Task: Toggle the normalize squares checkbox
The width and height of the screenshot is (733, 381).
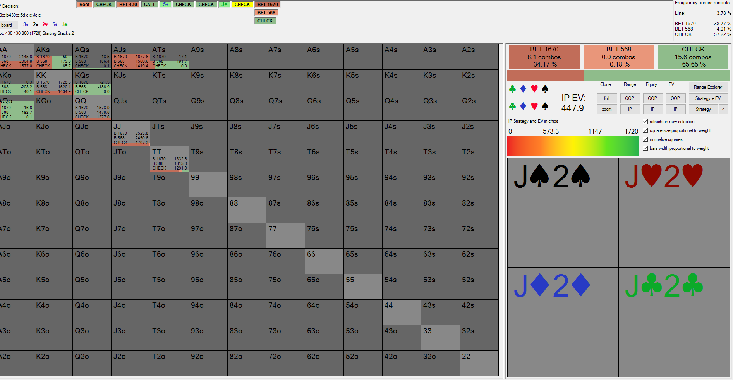Action: (645, 139)
